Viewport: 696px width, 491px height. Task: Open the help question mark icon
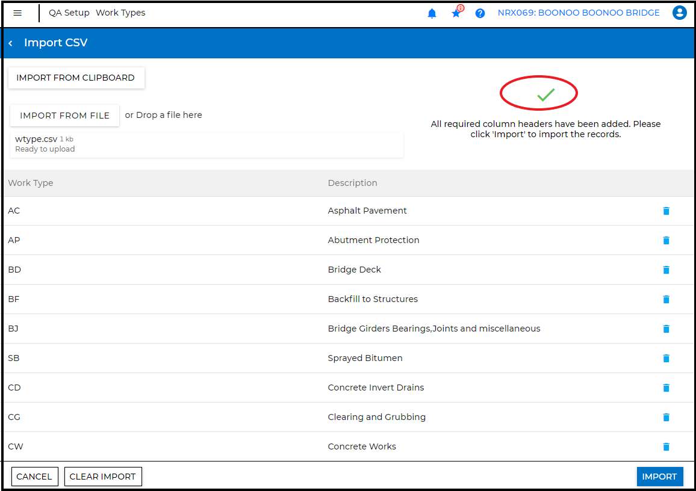480,13
